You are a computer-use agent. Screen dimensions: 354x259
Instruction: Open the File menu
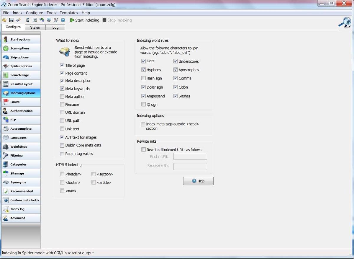click(6, 13)
